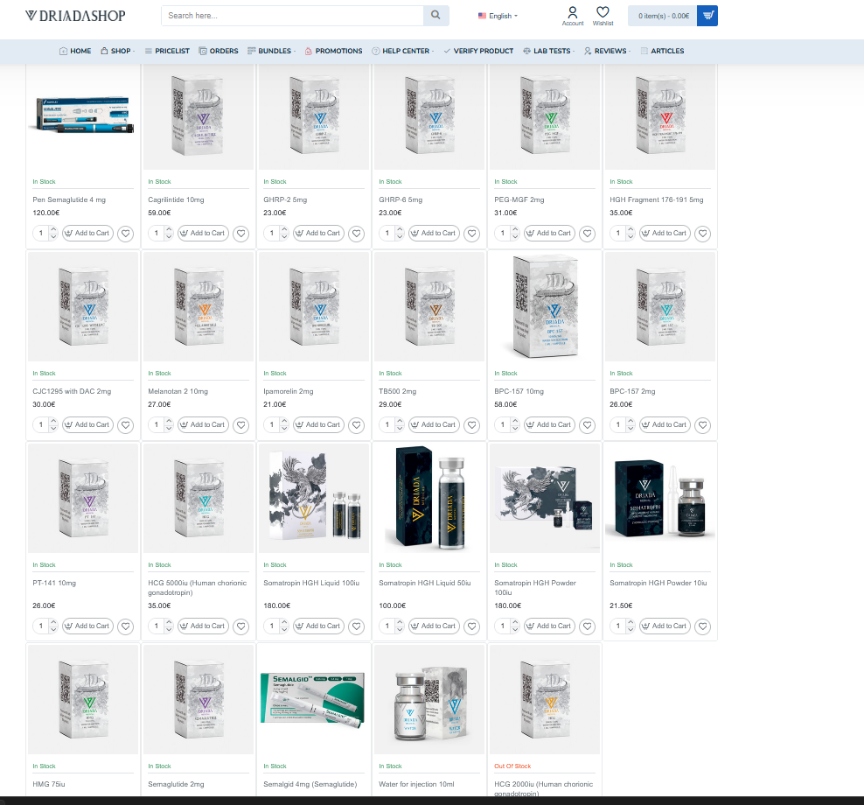Click the search magnifier icon

(x=435, y=16)
